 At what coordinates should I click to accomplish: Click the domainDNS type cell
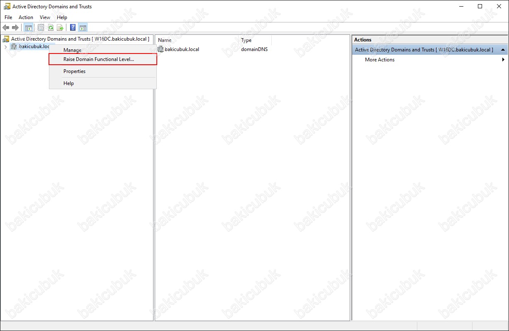254,49
